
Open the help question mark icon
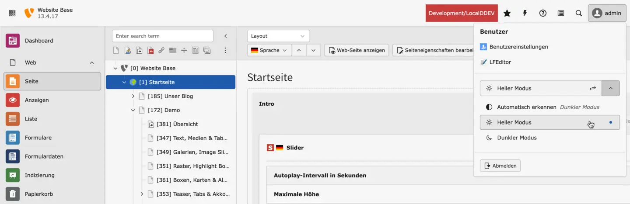[543, 13]
